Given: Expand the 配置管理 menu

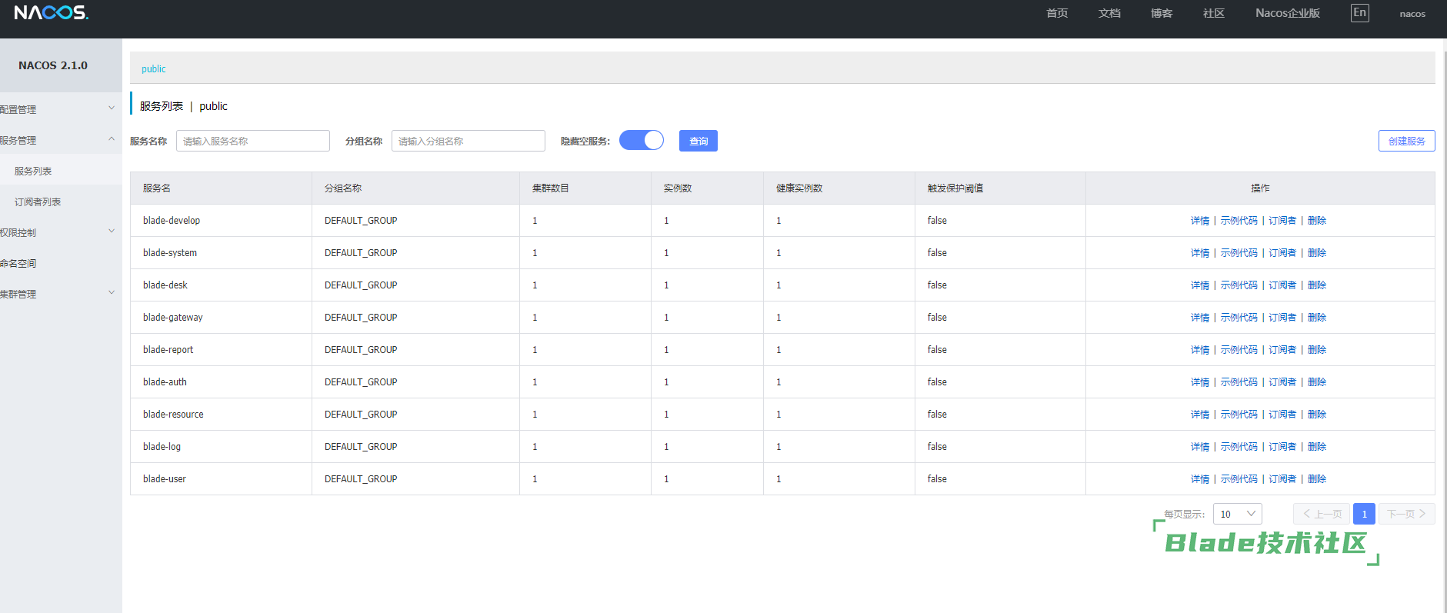Looking at the screenshot, I should point(61,109).
